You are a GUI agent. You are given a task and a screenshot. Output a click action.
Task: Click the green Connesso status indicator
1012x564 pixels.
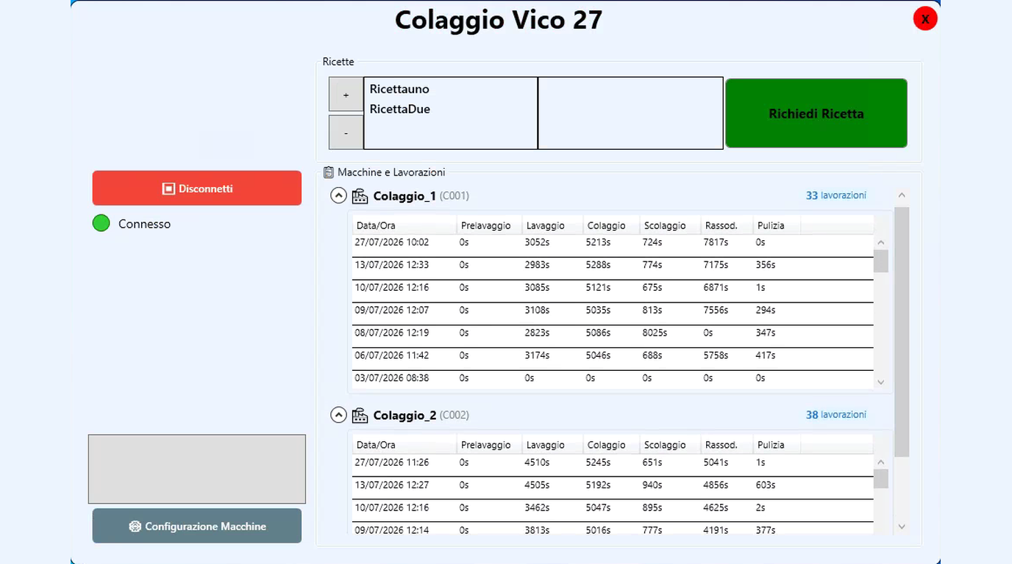click(x=101, y=223)
